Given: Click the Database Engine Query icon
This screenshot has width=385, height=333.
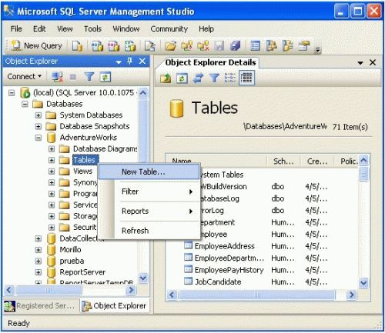Looking at the screenshot, I should point(77,46).
